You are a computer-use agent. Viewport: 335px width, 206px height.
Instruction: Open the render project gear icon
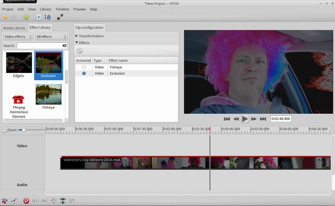48,17
